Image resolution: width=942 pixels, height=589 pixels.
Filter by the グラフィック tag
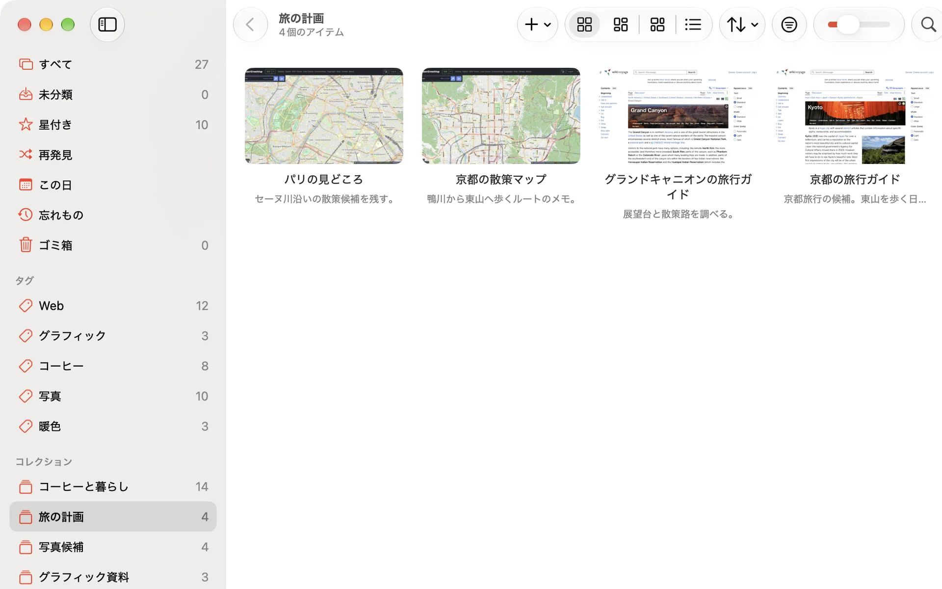pyautogui.click(x=113, y=336)
